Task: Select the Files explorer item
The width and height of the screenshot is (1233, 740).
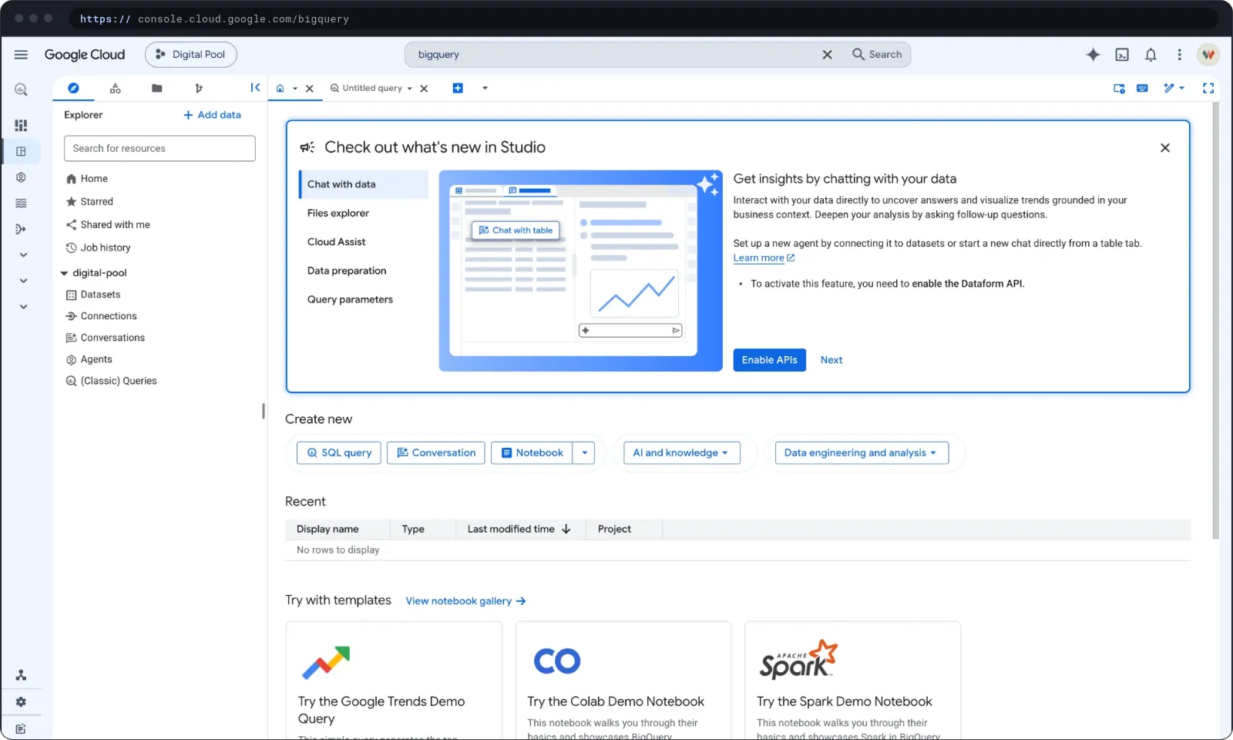Action: click(x=364, y=214)
